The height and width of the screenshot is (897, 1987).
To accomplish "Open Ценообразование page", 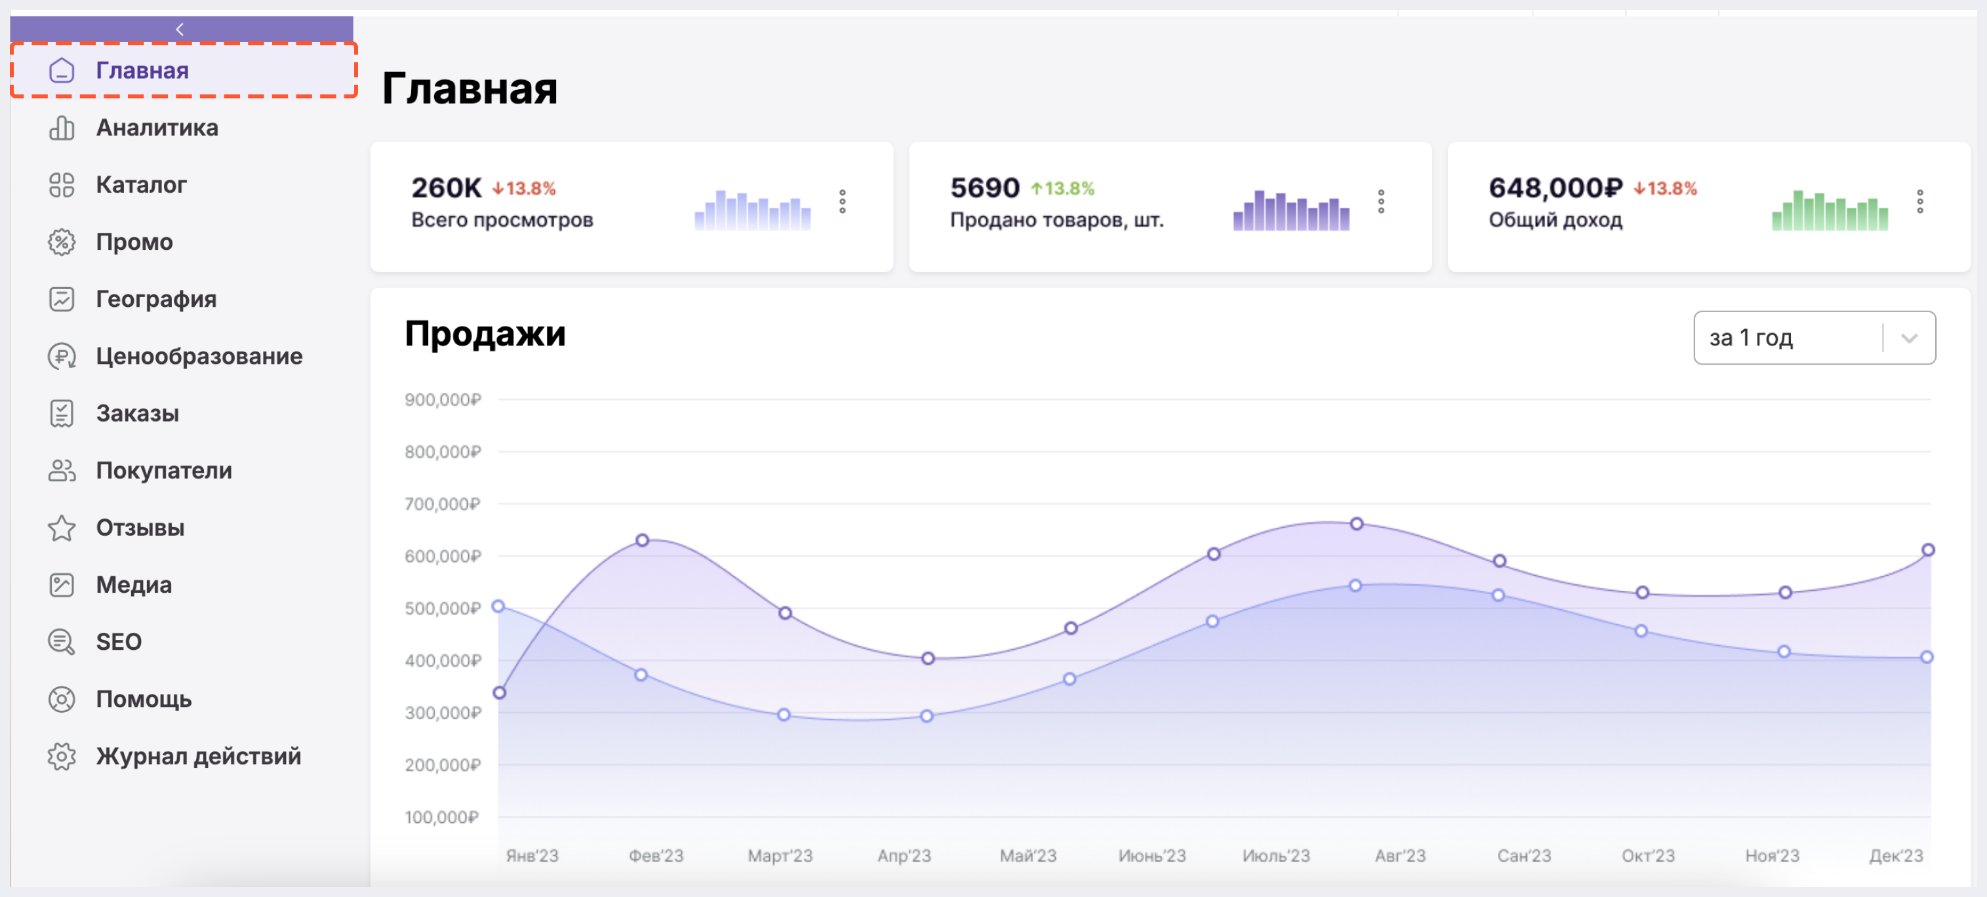I will point(199,355).
